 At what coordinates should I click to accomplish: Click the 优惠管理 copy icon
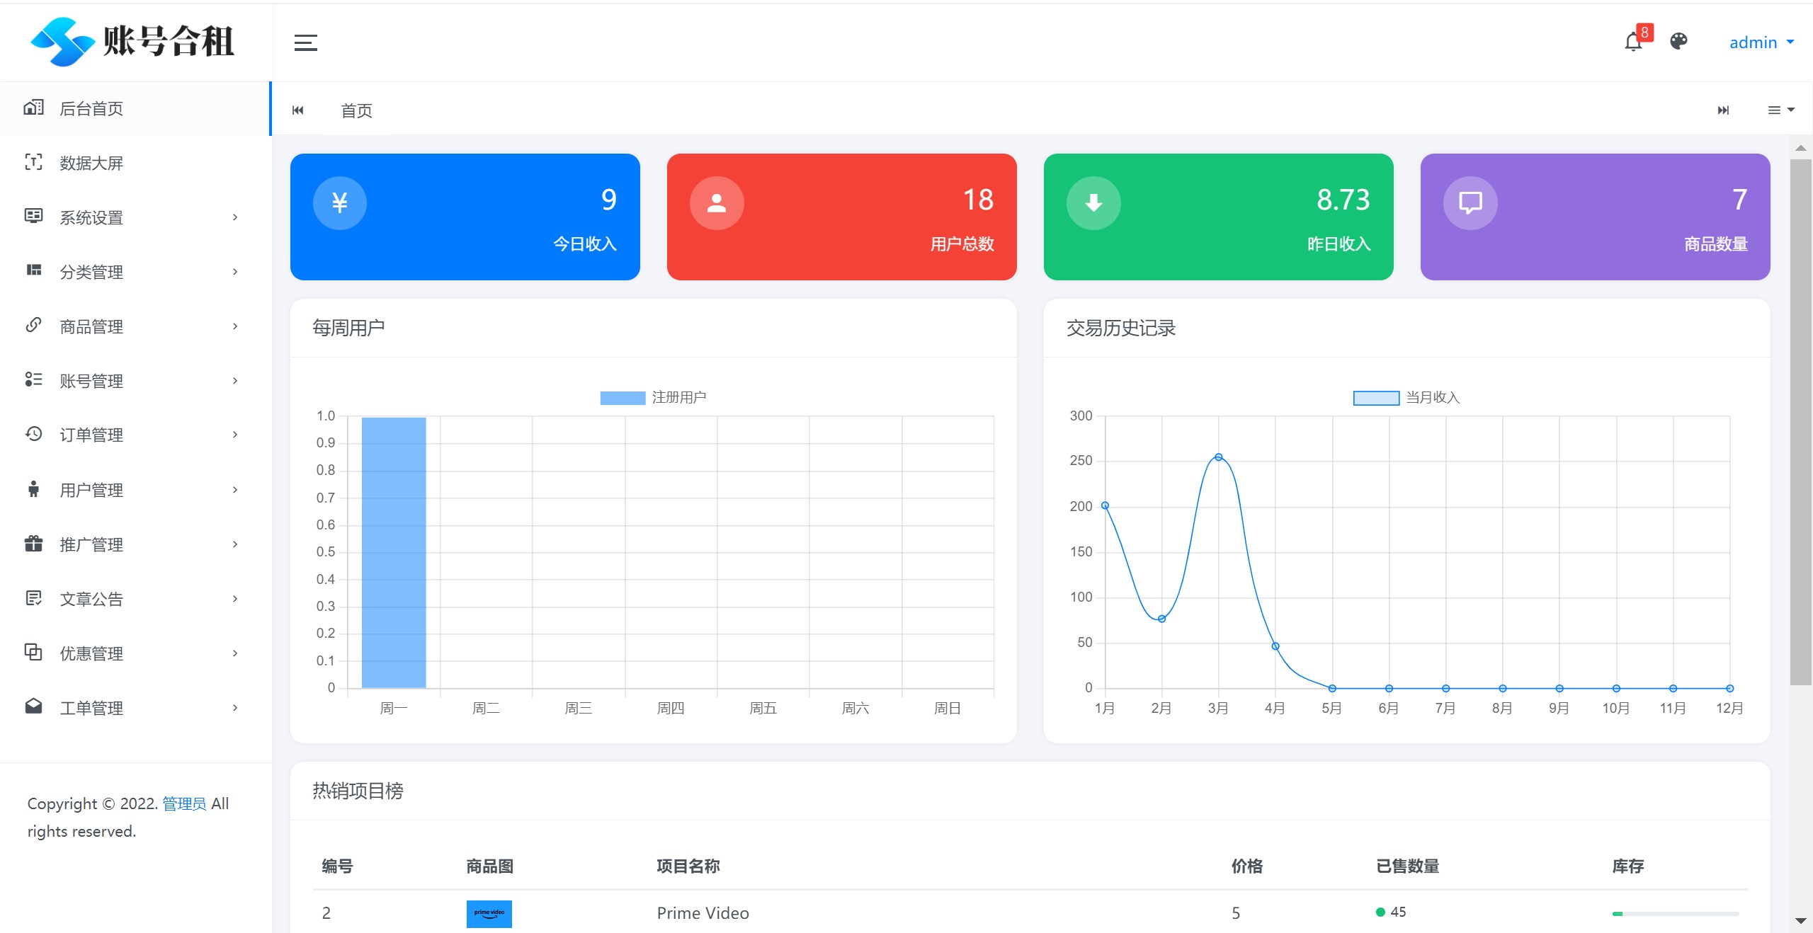(33, 652)
